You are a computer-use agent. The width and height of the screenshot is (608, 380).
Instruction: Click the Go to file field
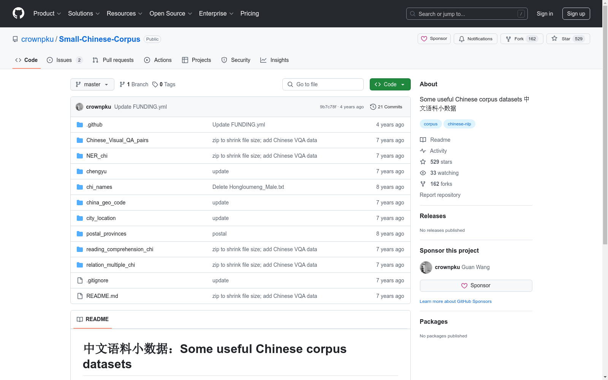(323, 84)
